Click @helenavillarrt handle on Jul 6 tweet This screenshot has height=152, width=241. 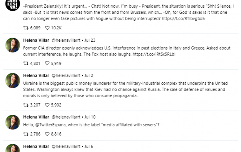pyautogui.click(x=66, y=146)
